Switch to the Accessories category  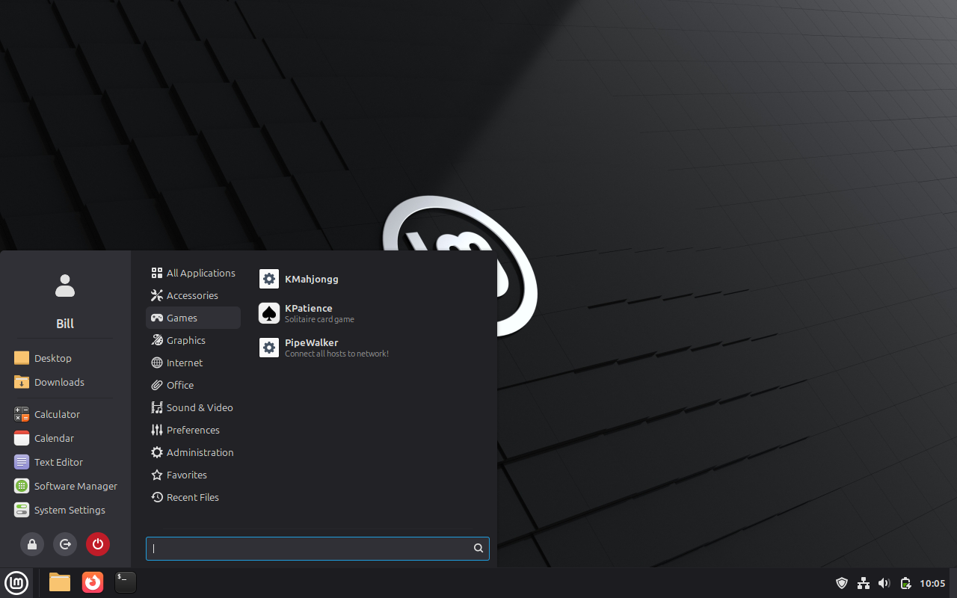(192, 295)
